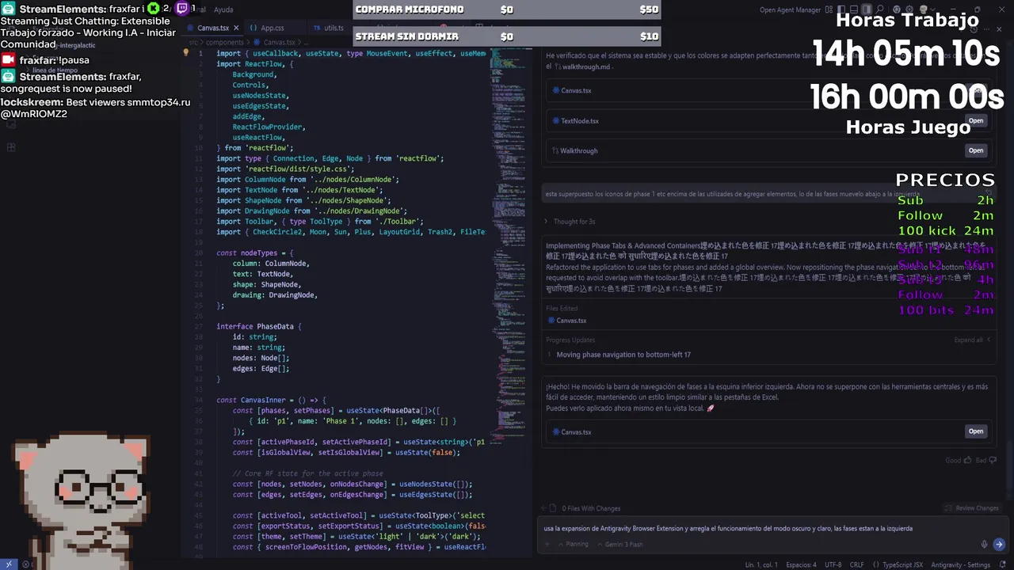Click the plus icon to add context

pyautogui.click(x=548, y=544)
